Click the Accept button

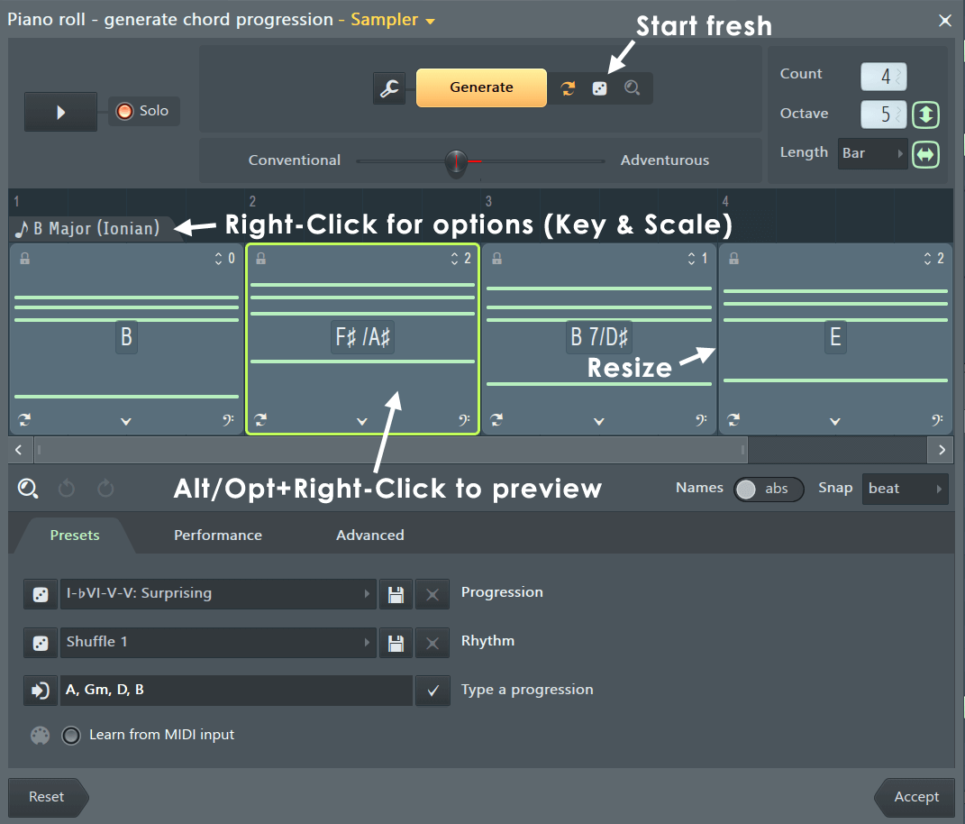(x=915, y=797)
